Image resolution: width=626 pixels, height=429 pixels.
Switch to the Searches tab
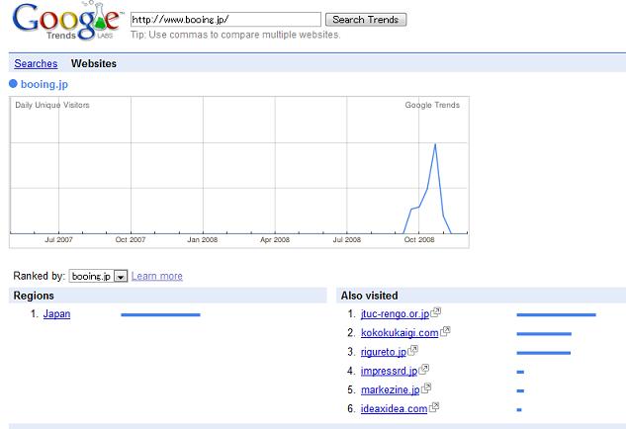pyautogui.click(x=36, y=63)
